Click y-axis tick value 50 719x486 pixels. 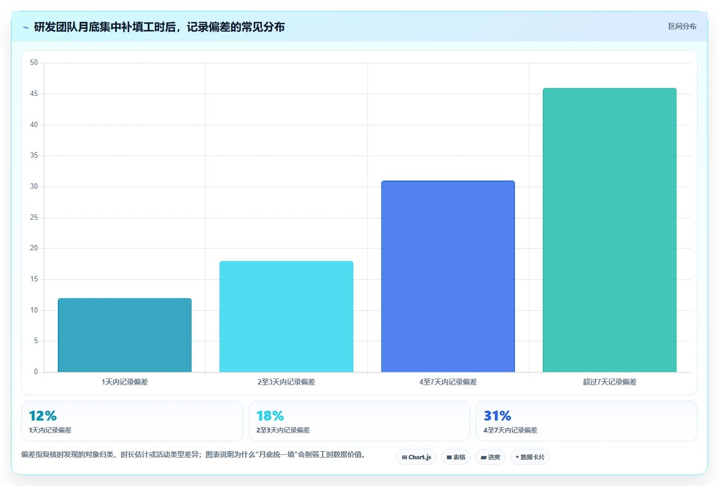34,63
